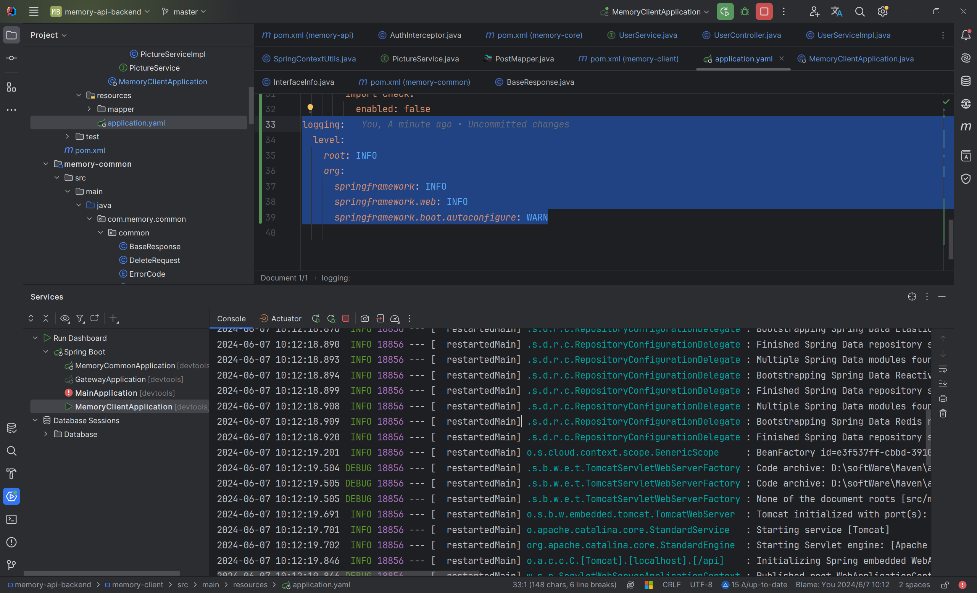Open the Structure tool window
The height and width of the screenshot is (593, 977).
click(x=11, y=87)
